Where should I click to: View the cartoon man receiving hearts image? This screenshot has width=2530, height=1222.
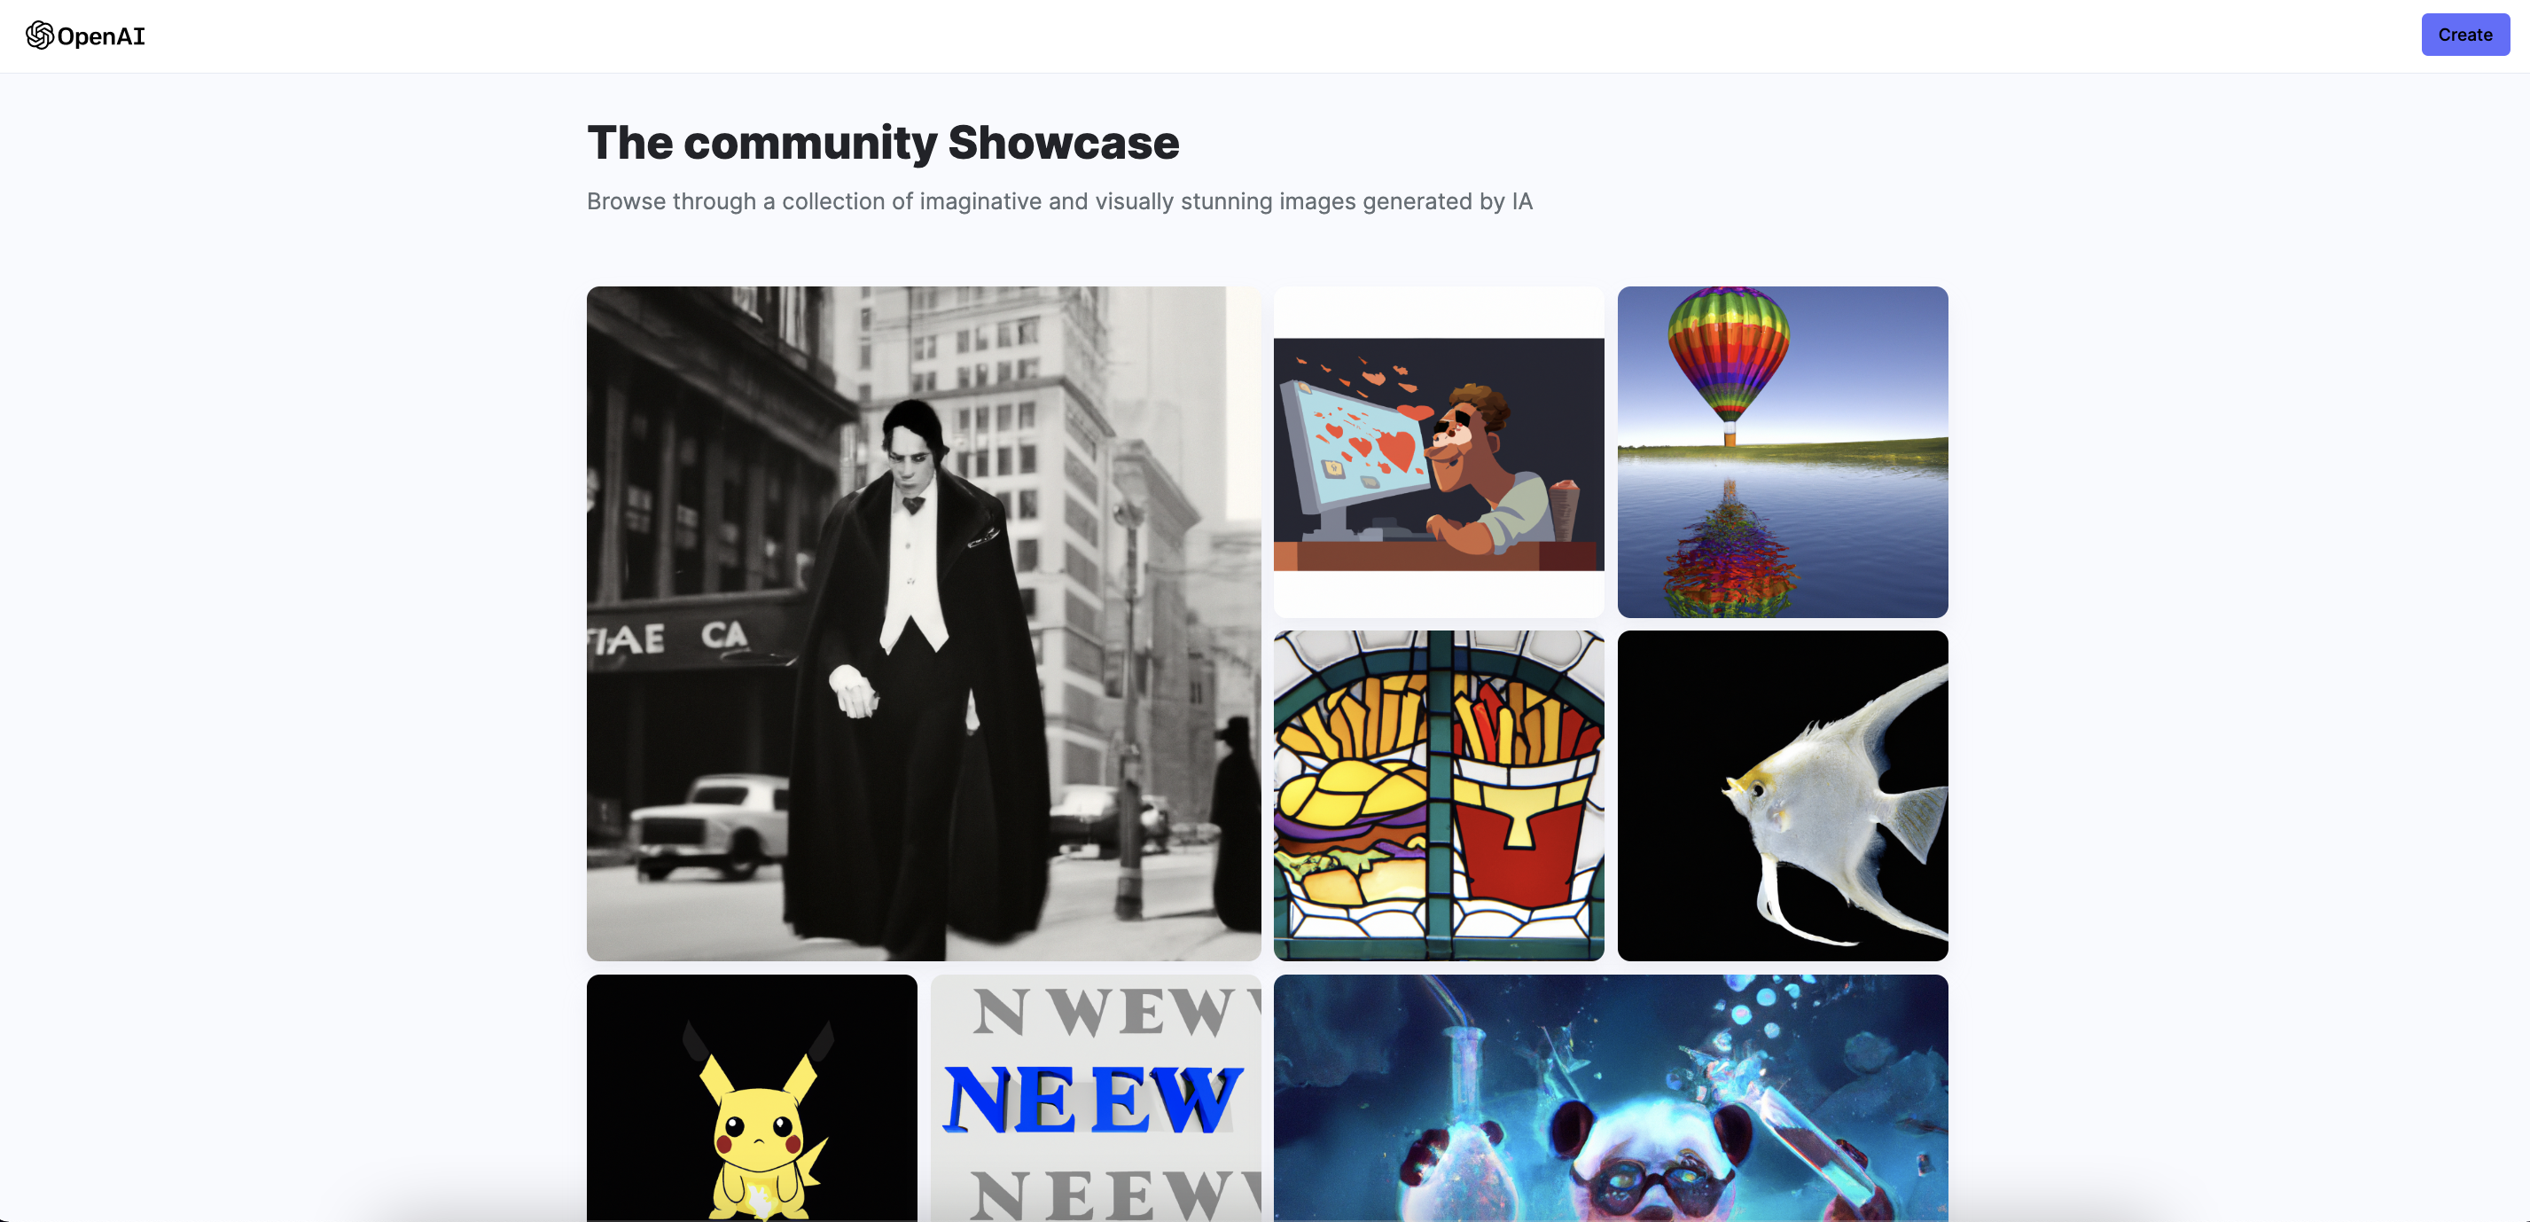coord(1438,450)
